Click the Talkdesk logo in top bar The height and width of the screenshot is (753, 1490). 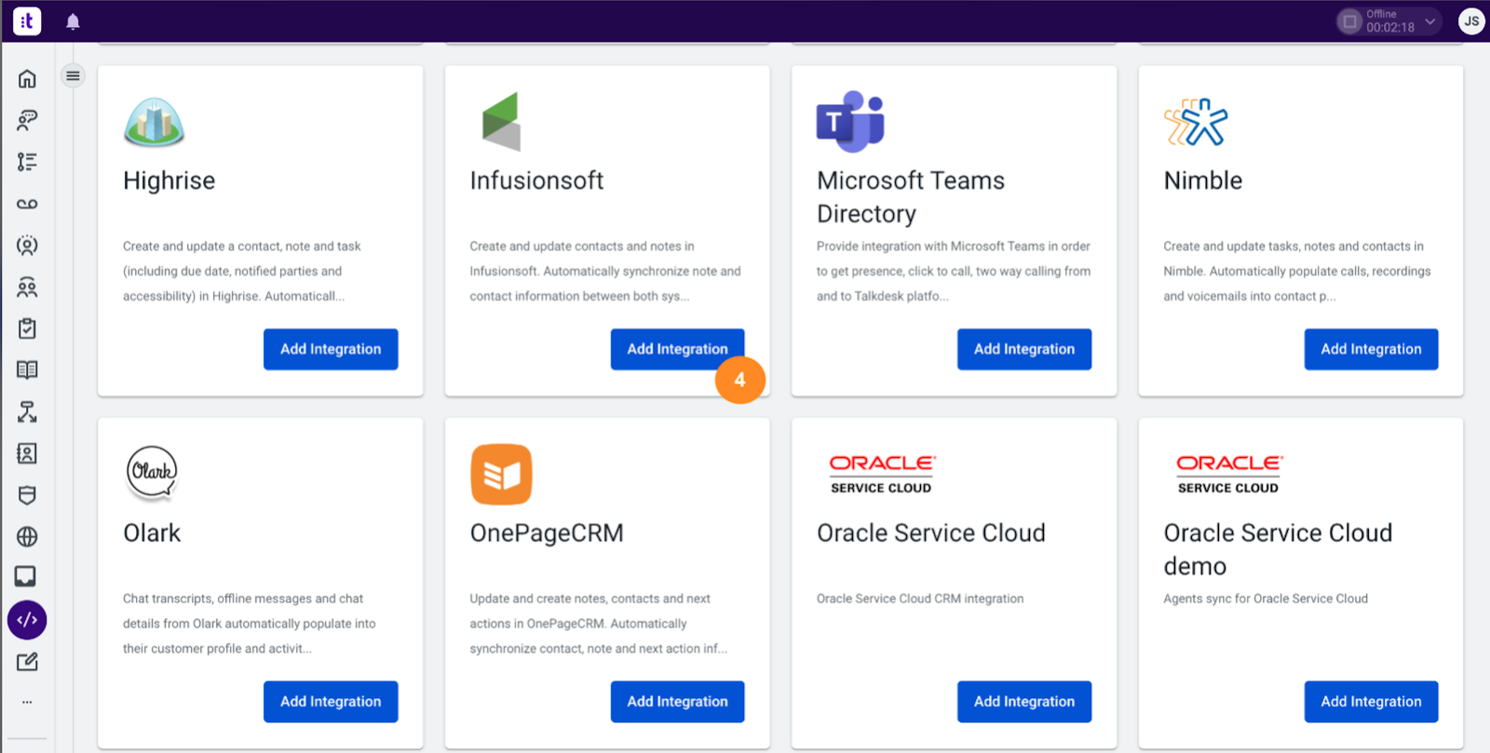(27, 20)
